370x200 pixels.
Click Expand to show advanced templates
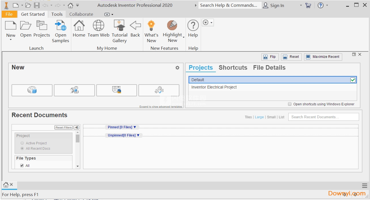161,106
